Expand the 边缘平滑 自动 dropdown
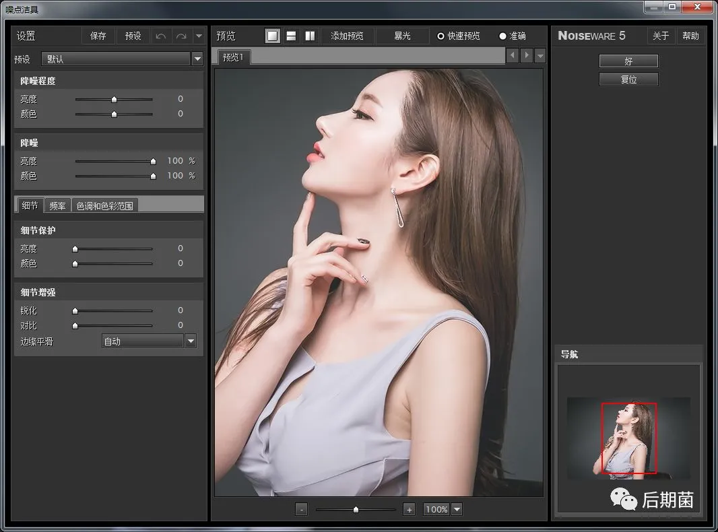The height and width of the screenshot is (532, 718). point(191,341)
